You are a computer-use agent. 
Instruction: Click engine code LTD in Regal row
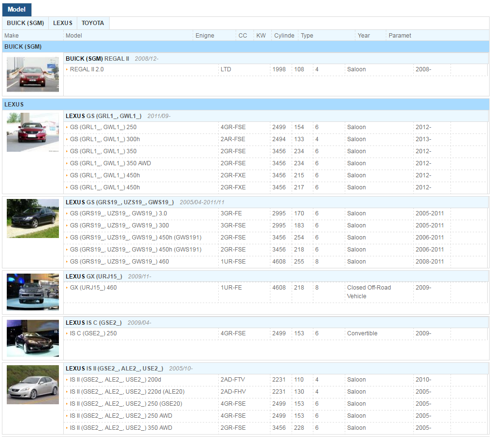(226, 69)
